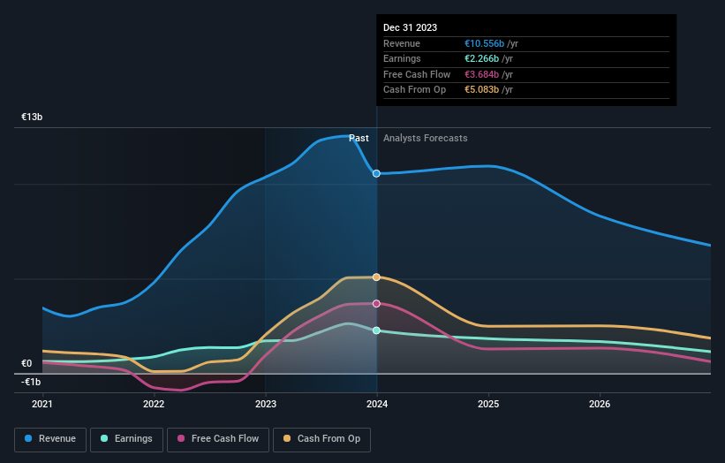Click the orange Cash From Op data point
Image resolution: width=725 pixels, height=463 pixels.
376,277
